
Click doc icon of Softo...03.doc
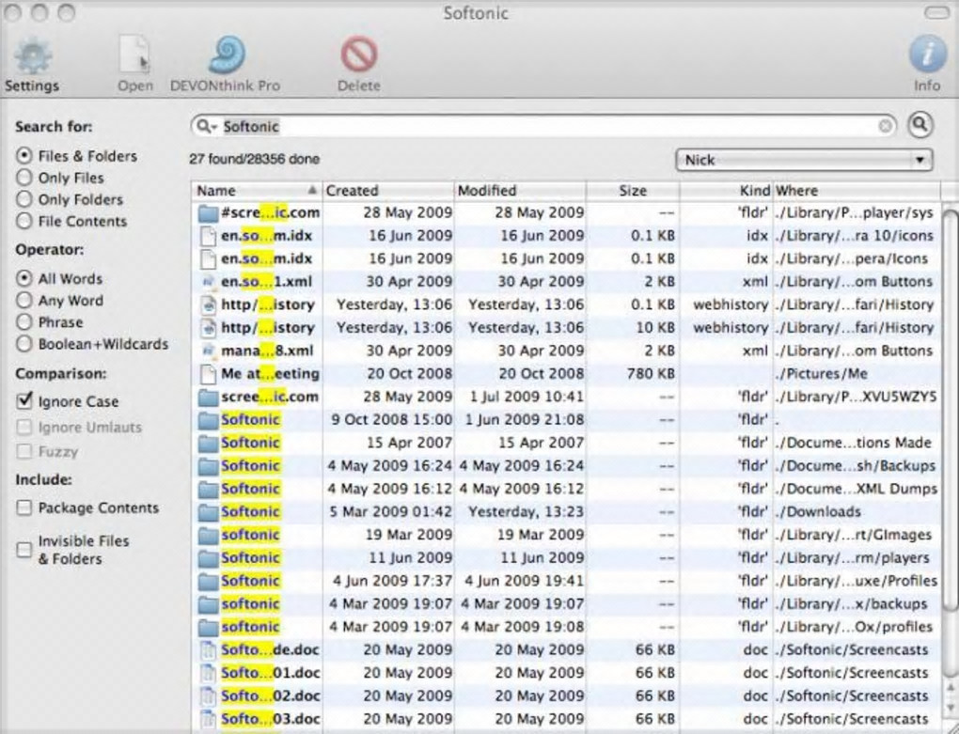pos(209,719)
